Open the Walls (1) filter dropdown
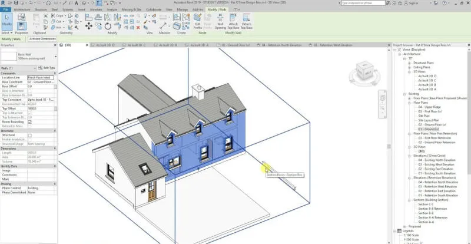Viewport: 471px width, 244px height. coord(35,68)
